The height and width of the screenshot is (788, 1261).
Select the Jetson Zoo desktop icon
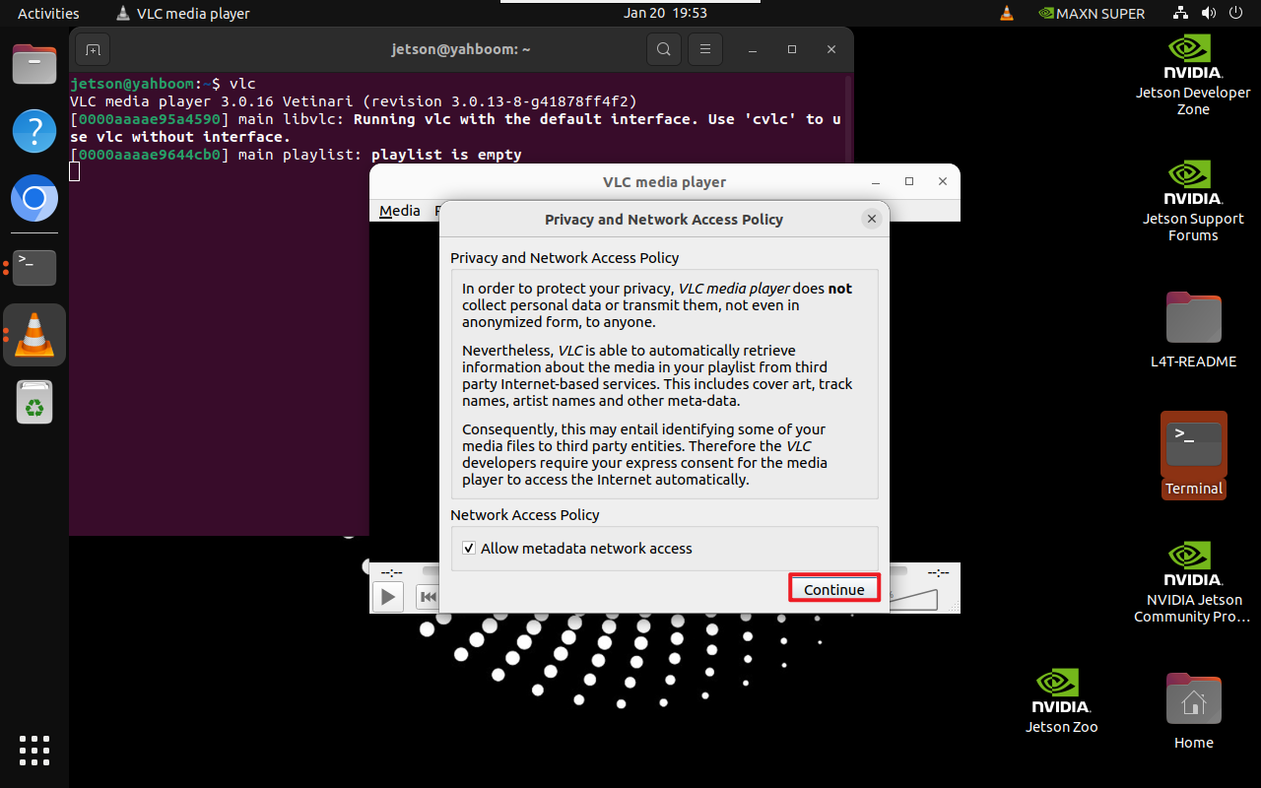click(1061, 700)
